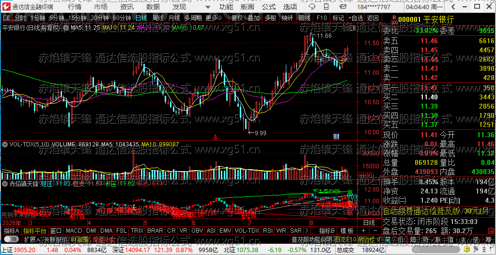Open the 行情 menu

74,7
